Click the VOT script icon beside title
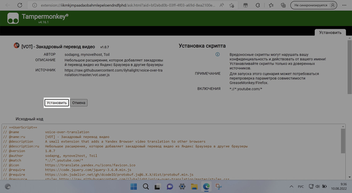This screenshot has height=193, width=352. coord(16,46)
